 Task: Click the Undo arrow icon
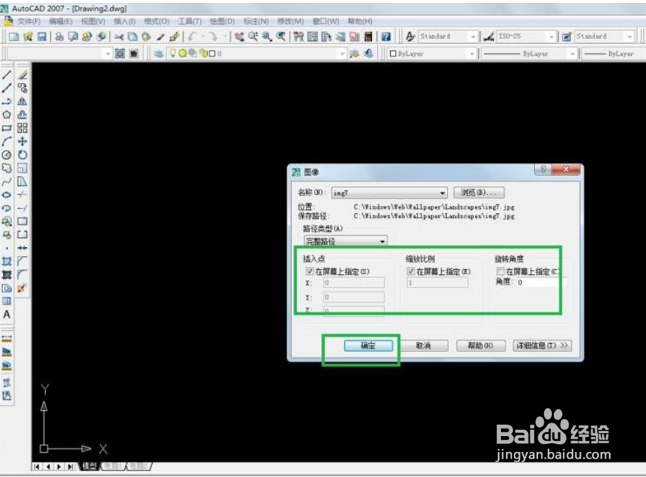click(x=193, y=37)
